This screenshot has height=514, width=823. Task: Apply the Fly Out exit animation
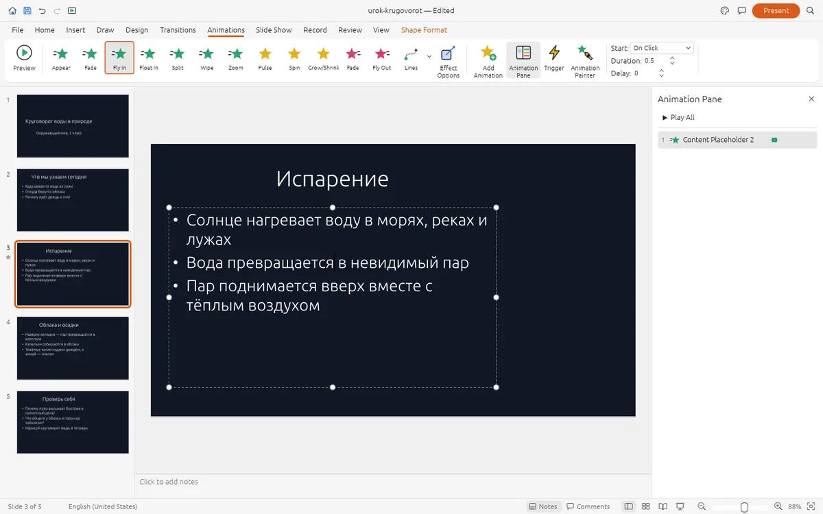[381, 58]
